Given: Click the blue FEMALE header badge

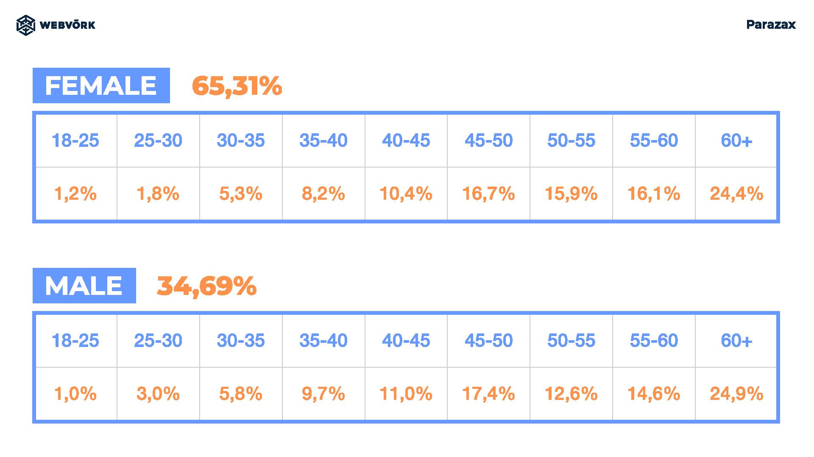Looking at the screenshot, I should pos(101,85).
